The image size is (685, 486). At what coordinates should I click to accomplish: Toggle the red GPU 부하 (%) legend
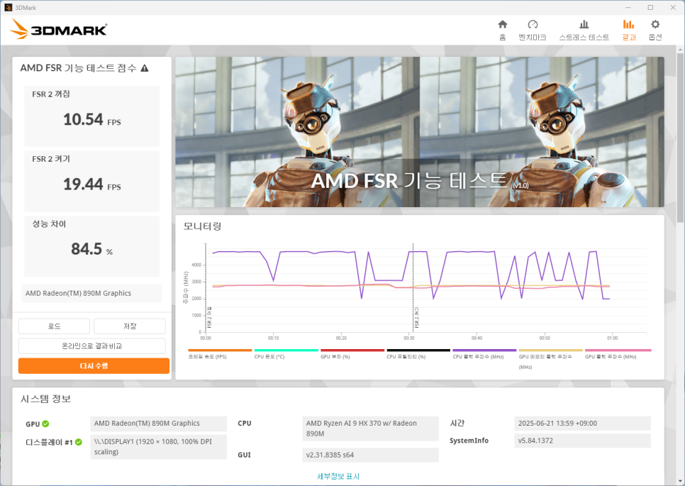[x=352, y=353]
